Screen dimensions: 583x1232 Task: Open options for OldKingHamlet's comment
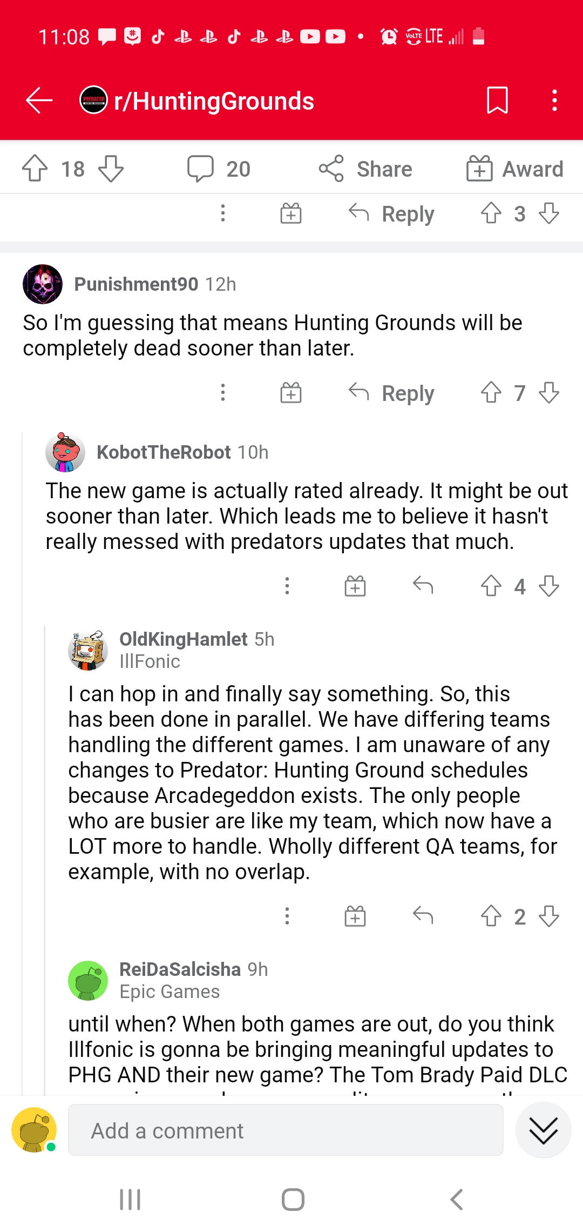[x=287, y=916]
